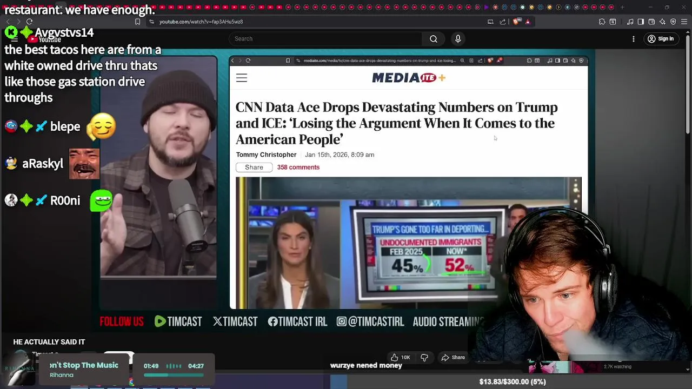Click chat username 'Avgvstvs14'
Screen dimensions: 692x389
click(64, 33)
